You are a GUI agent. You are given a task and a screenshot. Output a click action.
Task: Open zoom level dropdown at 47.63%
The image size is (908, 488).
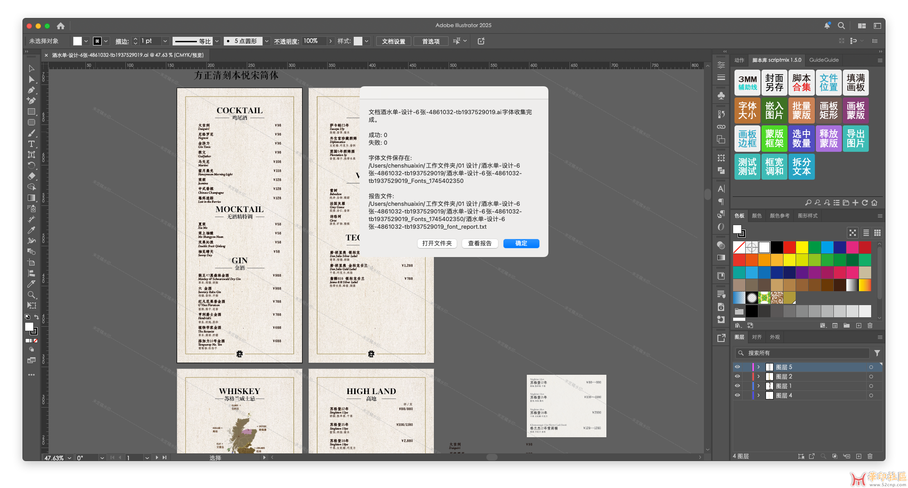click(69, 458)
